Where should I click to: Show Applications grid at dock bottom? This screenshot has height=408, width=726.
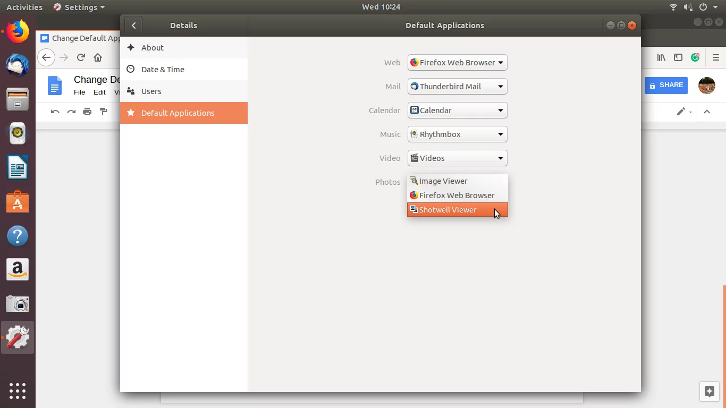tap(18, 390)
